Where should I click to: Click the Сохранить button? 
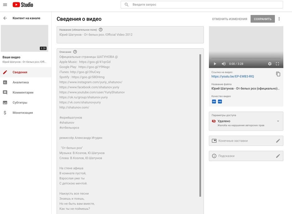(x=262, y=19)
